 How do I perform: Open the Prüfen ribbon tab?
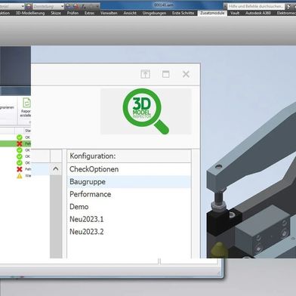[x=72, y=13]
